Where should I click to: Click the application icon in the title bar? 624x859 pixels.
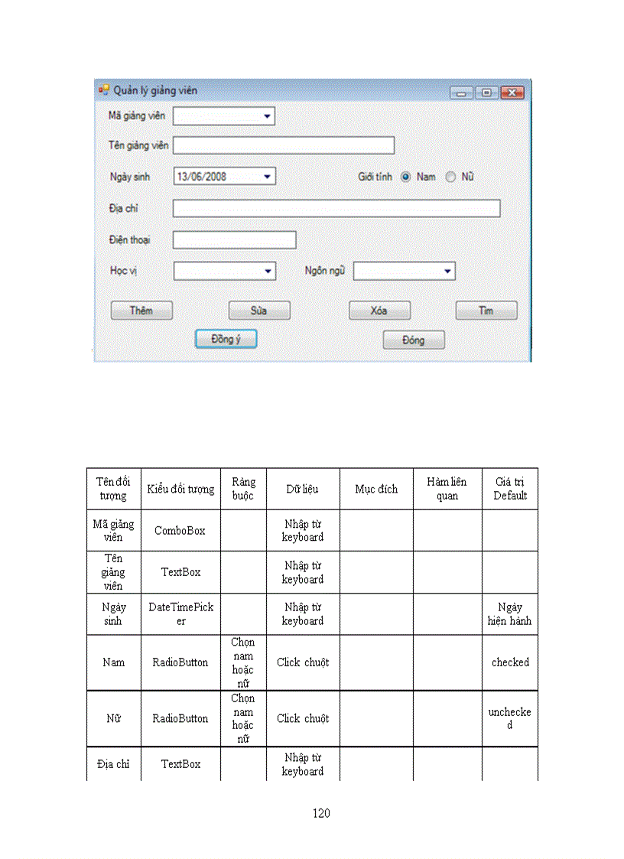(106, 90)
